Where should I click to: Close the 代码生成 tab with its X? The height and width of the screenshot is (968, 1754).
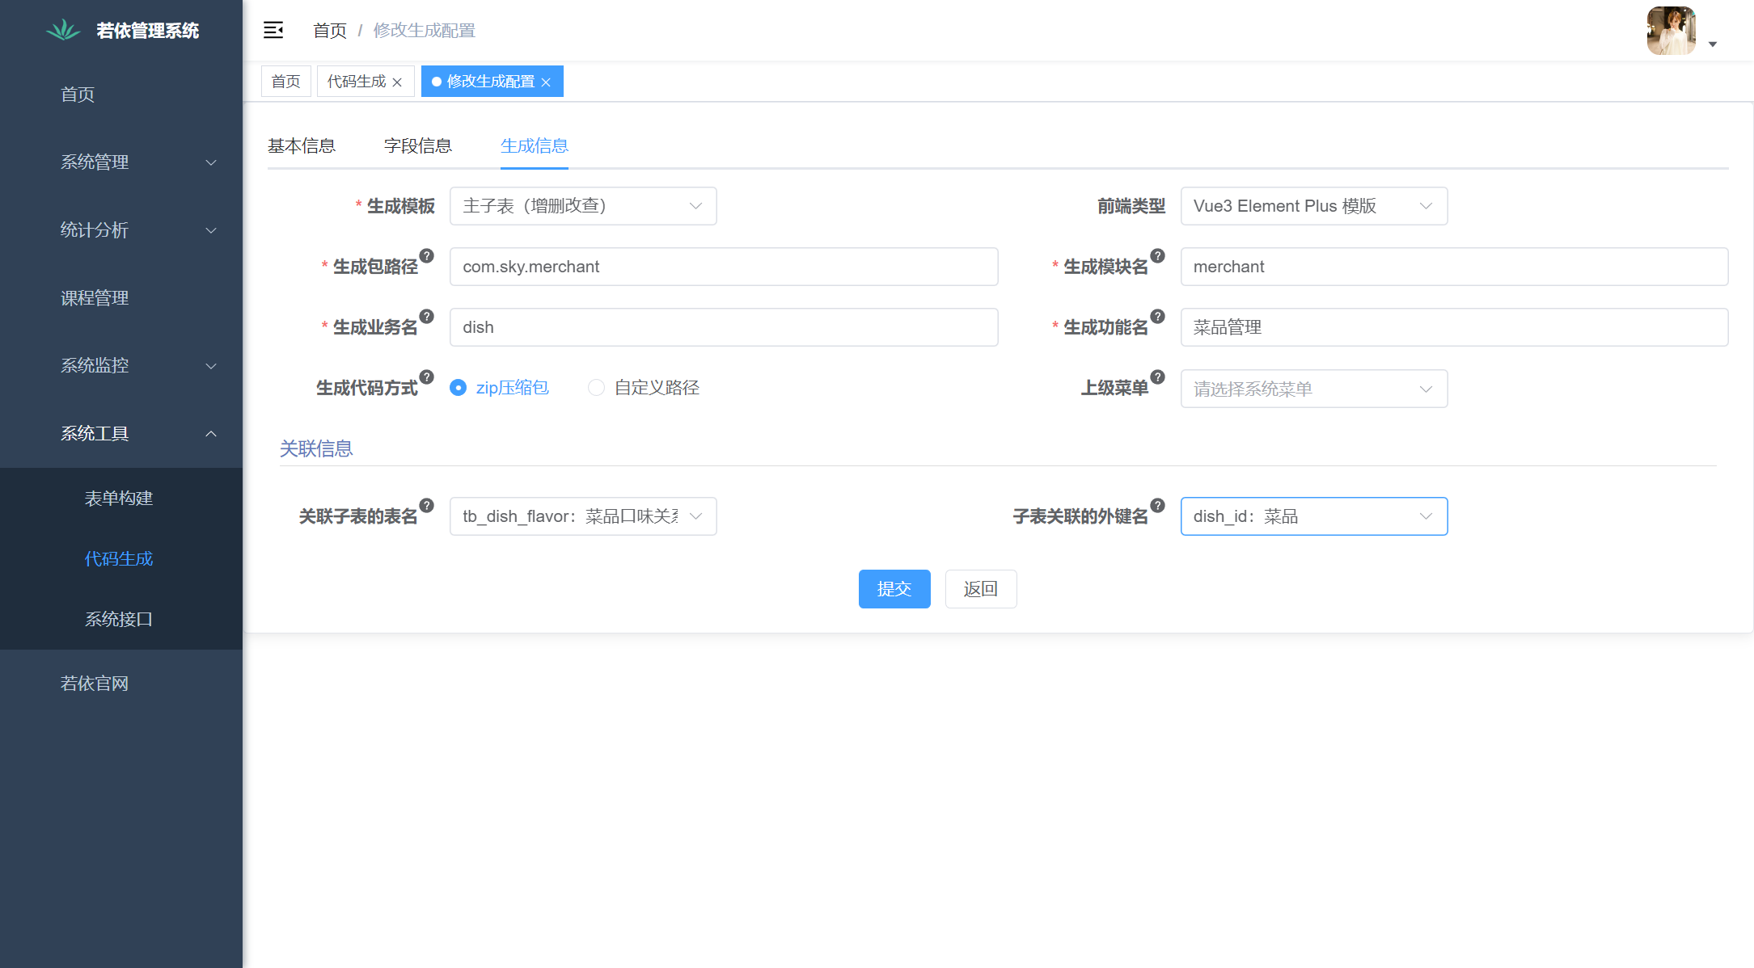click(x=397, y=82)
